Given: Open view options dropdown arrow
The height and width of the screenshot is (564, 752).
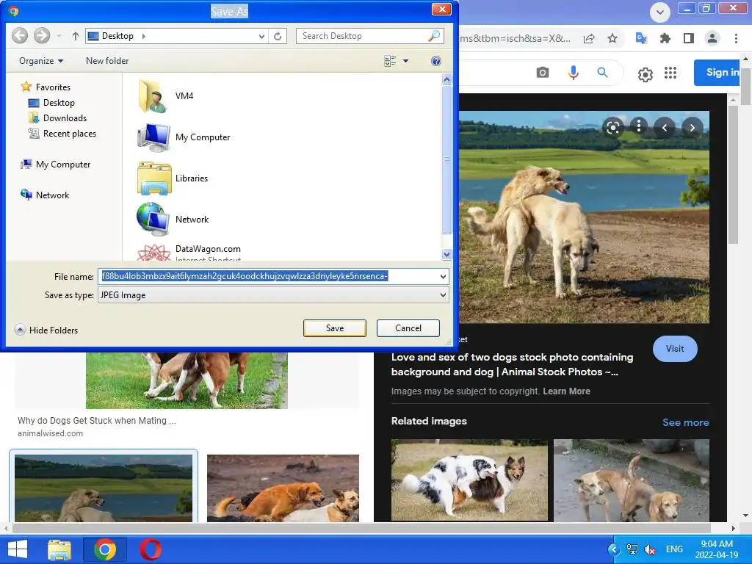Looking at the screenshot, I should 405,61.
